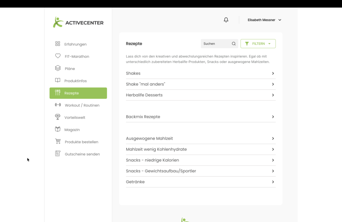
Task: Click the Magazin book icon
Action: [57, 130]
